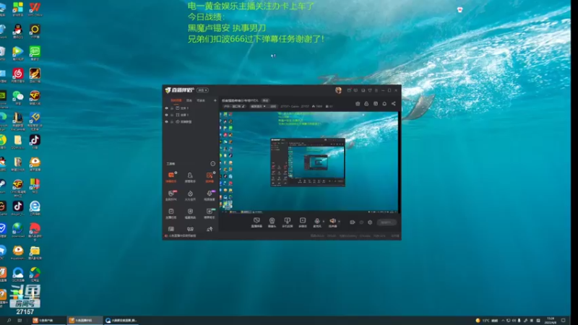Image resolution: width=578 pixels, height=325 pixels.
Task: Open the notification center in the system tray
Action: [x=564, y=321]
